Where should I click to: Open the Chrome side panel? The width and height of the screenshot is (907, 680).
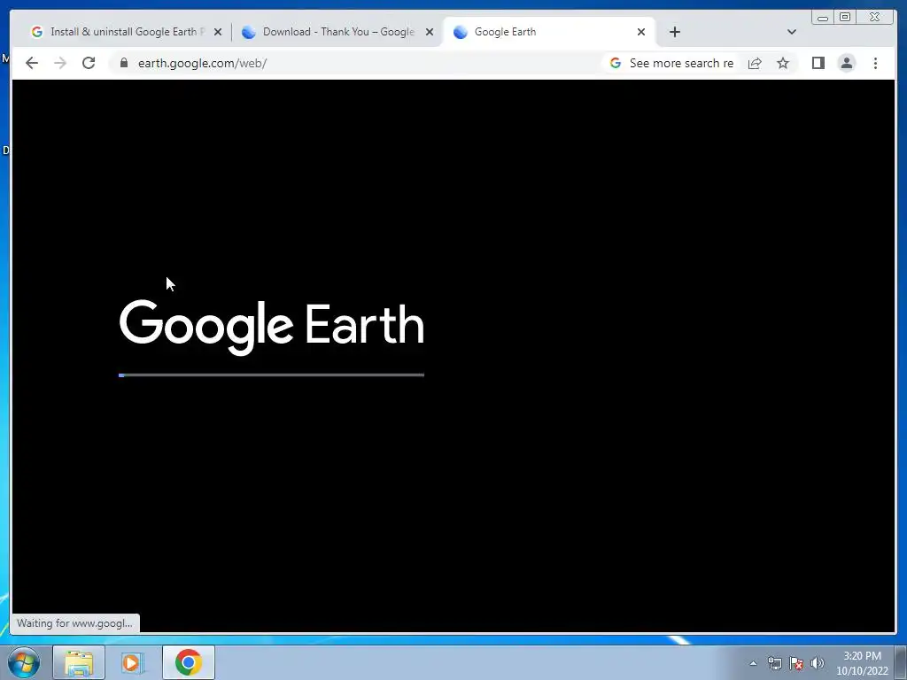(x=818, y=63)
